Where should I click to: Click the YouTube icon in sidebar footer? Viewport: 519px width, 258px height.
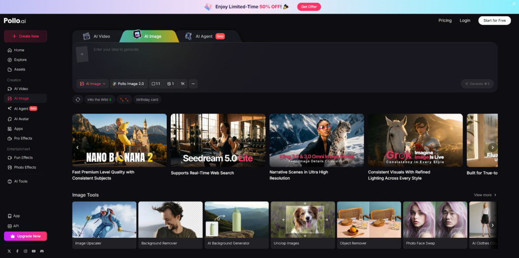pos(33,251)
